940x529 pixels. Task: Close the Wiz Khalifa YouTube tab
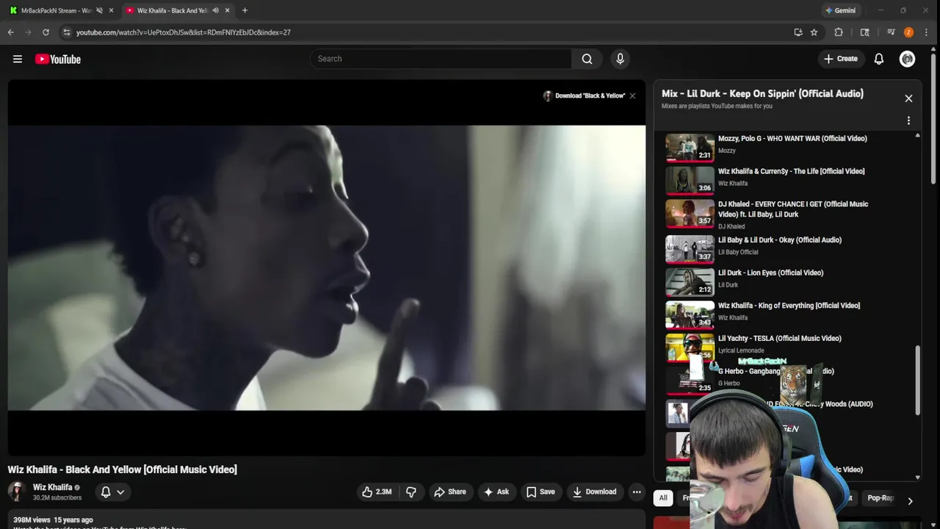[227, 10]
